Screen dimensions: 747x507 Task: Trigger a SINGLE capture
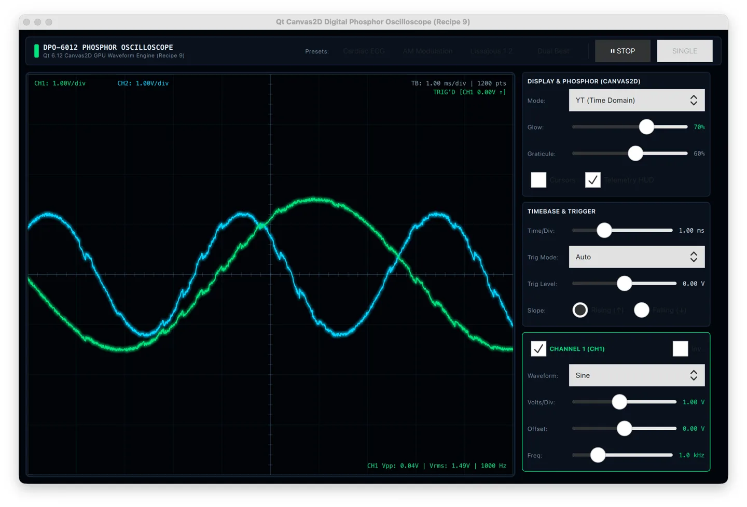click(x=684, y=51)
